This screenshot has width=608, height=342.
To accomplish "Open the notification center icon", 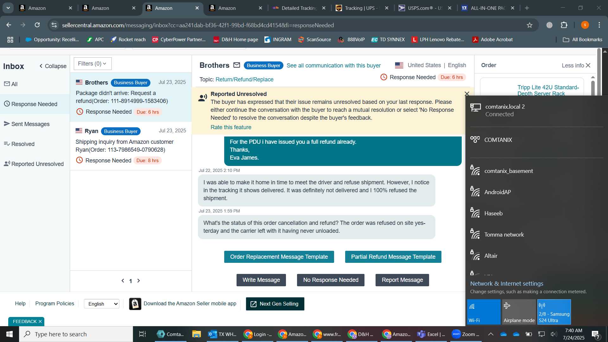I will pyautogui.click(x=596, y=334).
